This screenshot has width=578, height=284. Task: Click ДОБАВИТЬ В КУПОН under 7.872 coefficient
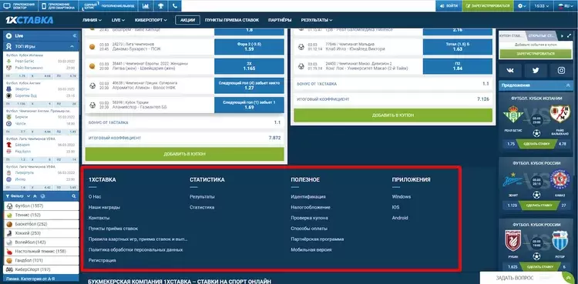(185, 154)
